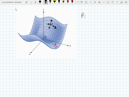
Task: Select the second black pen
Action: point(50,2)
